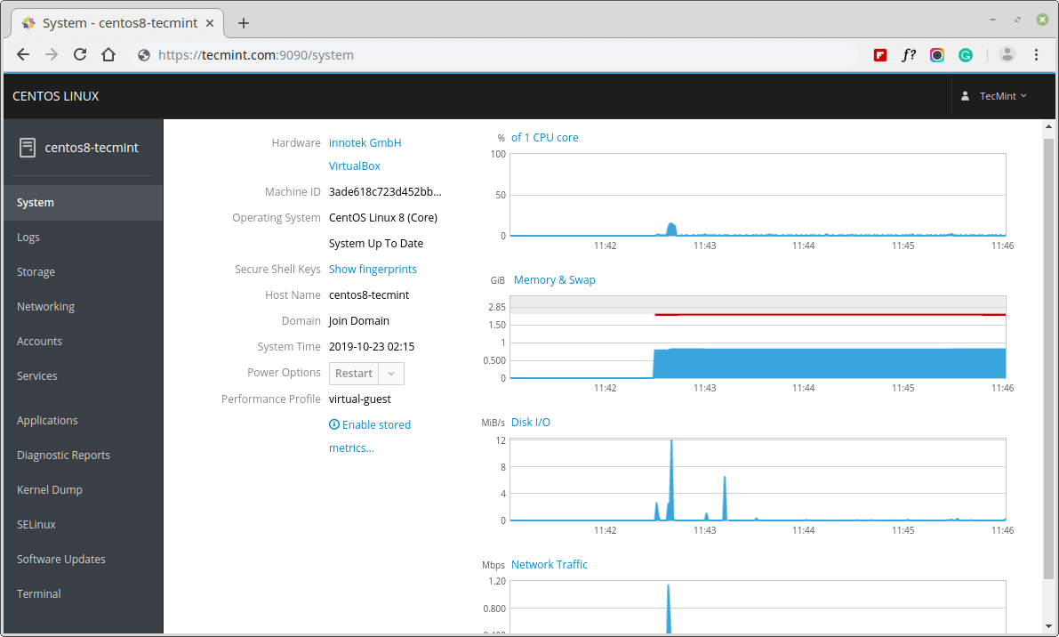Open a new browser tab

coord(244,23)
